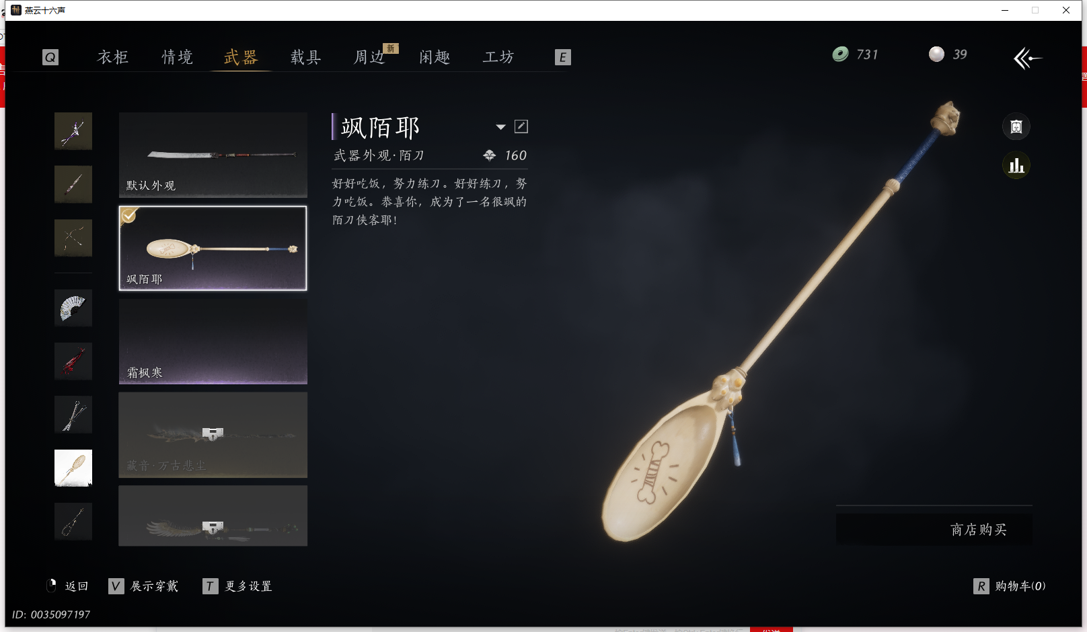Toggle the equipped checkmark on 飒陌耶
The width and height of the screenshot is (1087, 632).
[128, 215]
